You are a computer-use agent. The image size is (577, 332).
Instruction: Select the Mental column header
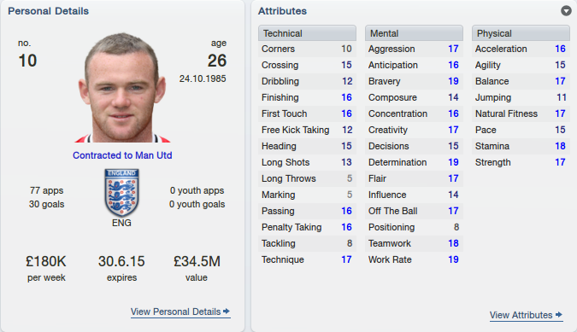[x=414, y=33]
